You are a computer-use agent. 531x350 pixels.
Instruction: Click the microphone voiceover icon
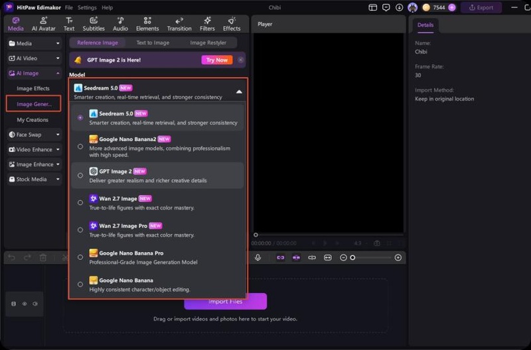click(x=258, y=258)
